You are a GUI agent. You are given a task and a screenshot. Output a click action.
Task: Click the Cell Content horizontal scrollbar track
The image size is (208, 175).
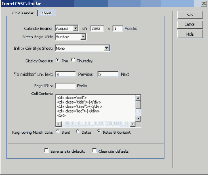click(96, 124)
